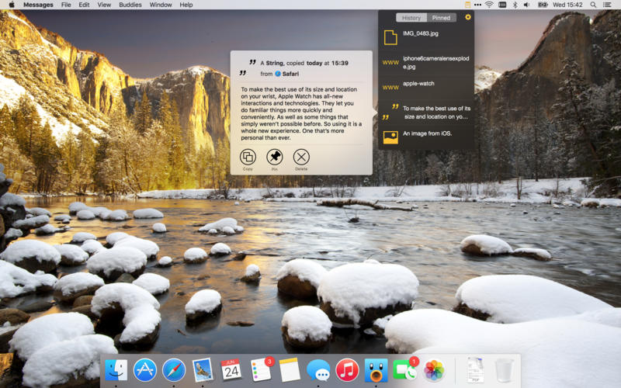Select 'To make the best use of its' clip
Image resolution: width=621 pixels, height=388 pixels.
coord(426,113)
